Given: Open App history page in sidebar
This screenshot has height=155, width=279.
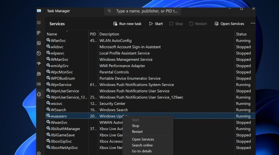Looking at the screenshot, I should [39, 53].
